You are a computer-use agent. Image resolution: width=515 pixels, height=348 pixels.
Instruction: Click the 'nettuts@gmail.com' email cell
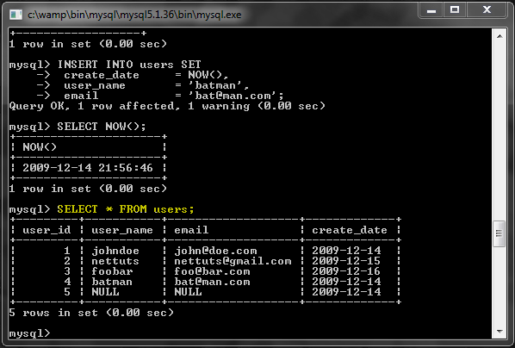click(x=233, y=261)
